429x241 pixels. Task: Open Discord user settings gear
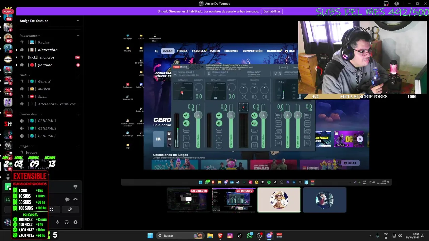[75, 222]
